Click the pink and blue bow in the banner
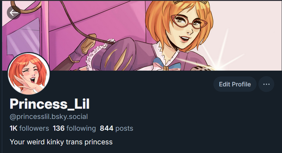 coord(166,65)
